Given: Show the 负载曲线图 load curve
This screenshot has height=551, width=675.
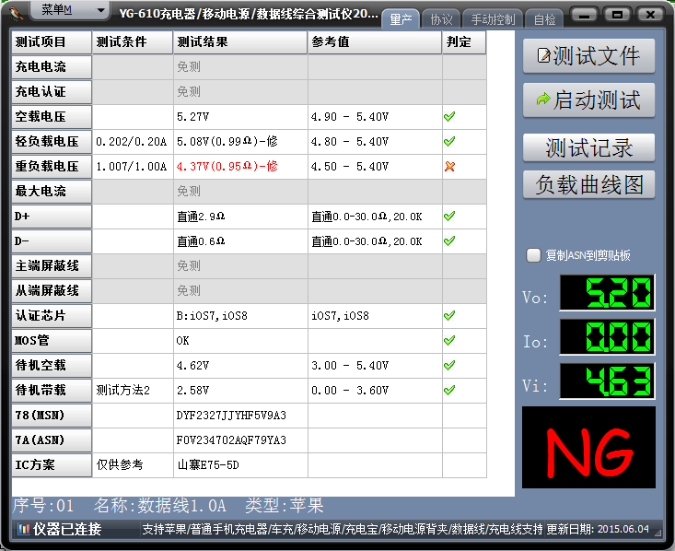Looking at the screenshot, I should pos(589,185).
